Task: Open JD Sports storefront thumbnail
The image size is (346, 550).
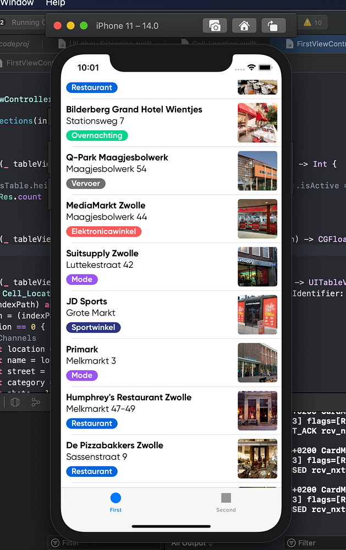Action: (x=257, y=315)
